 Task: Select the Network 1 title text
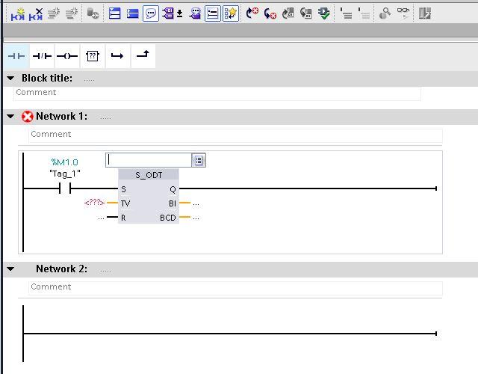(x=61, y=117)
